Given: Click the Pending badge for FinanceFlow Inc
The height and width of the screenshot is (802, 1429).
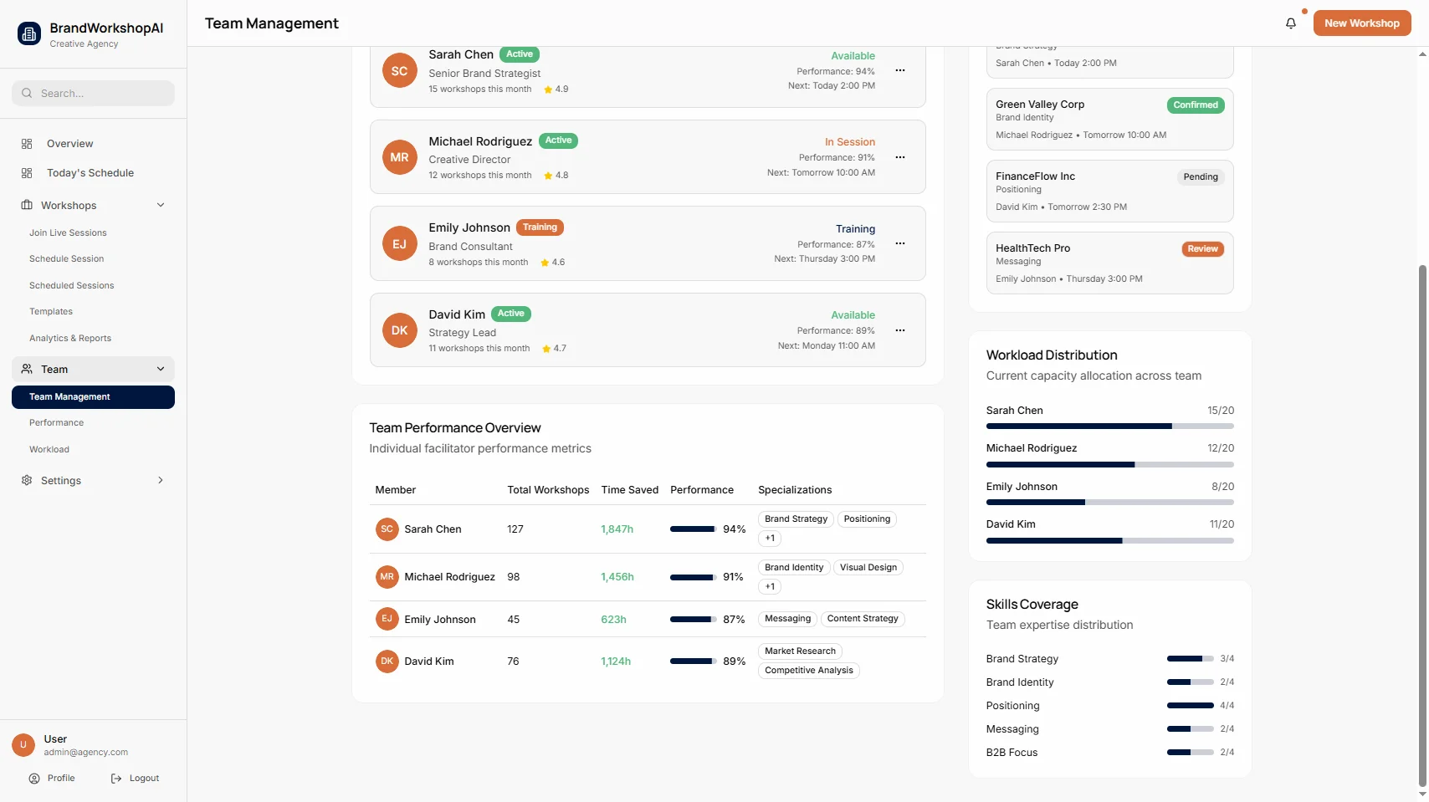Looking at the screenshot, I should (1200, 176).
